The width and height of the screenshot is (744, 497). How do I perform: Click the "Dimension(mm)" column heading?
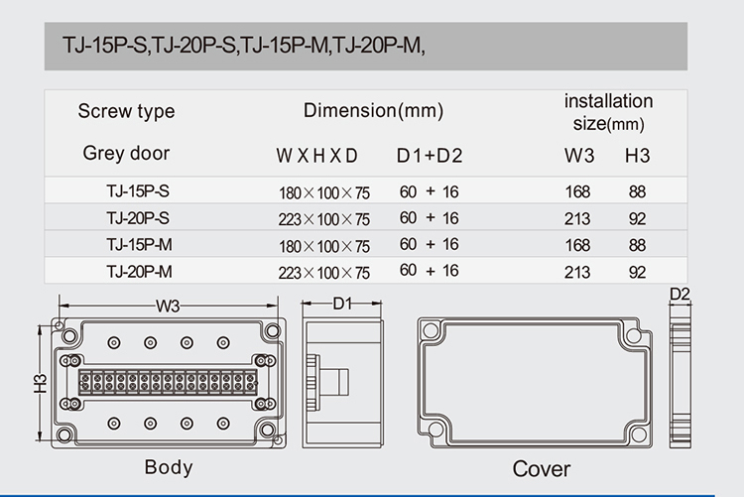373,110
